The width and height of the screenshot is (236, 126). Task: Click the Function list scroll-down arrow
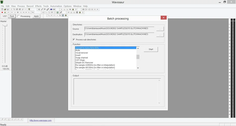[138, 68]
